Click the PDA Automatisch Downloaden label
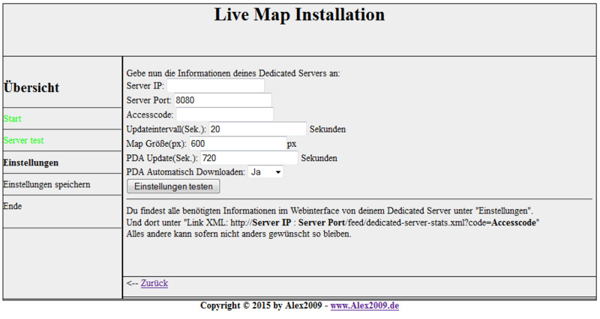This screenshot has height=319, width=600. coord(184,172)
